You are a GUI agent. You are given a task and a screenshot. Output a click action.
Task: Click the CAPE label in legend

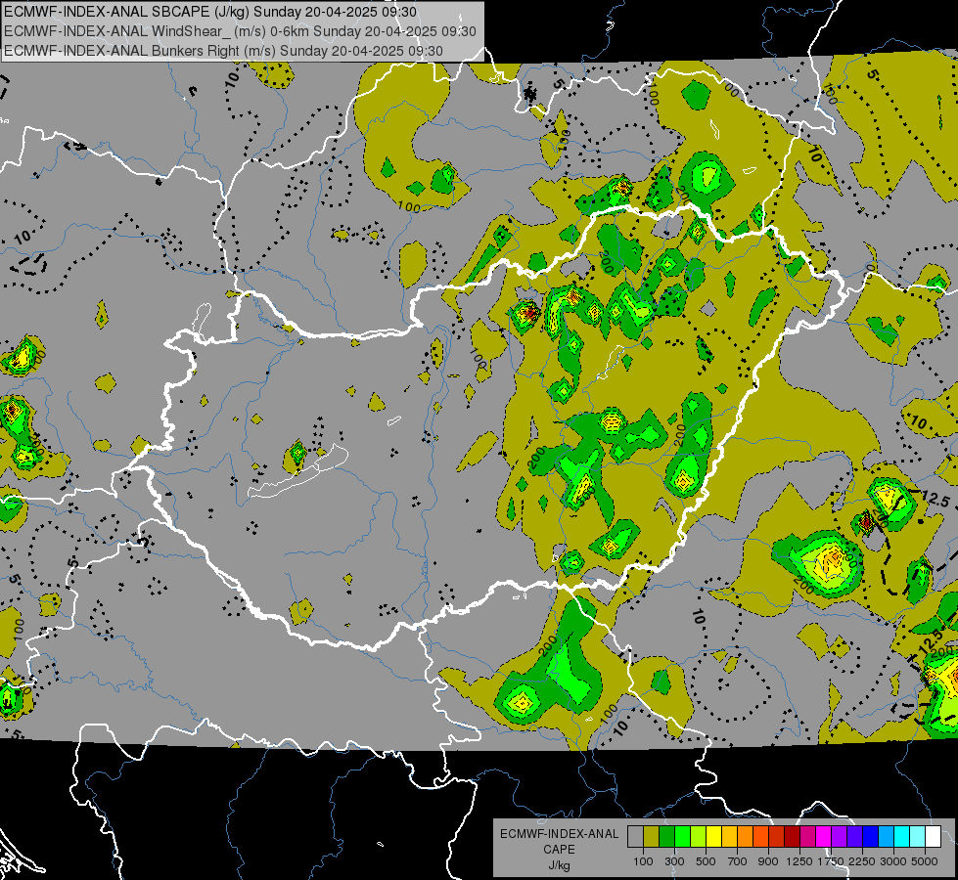tap(560, 850)
